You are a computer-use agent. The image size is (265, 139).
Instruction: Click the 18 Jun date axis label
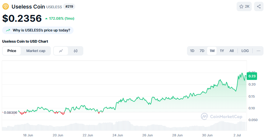(x=28, y=135)
